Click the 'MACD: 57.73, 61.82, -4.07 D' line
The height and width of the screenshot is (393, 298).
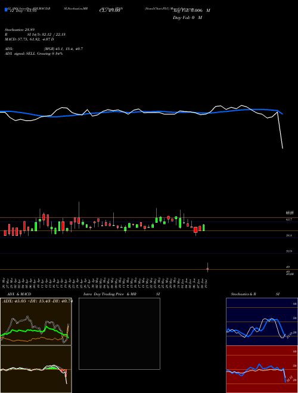click(x=29, y=39)
